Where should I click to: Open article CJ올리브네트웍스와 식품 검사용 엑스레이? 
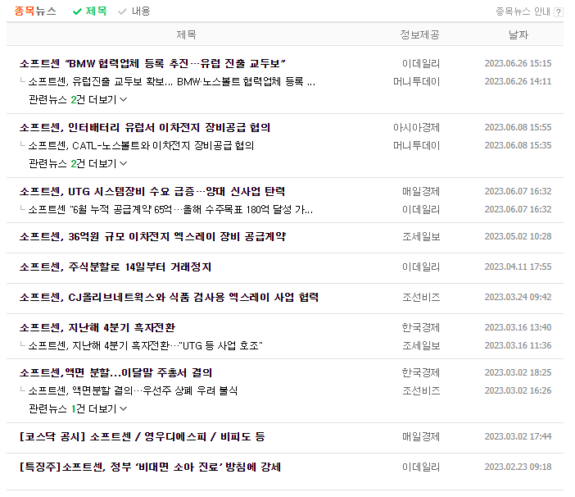click(169, 297)
